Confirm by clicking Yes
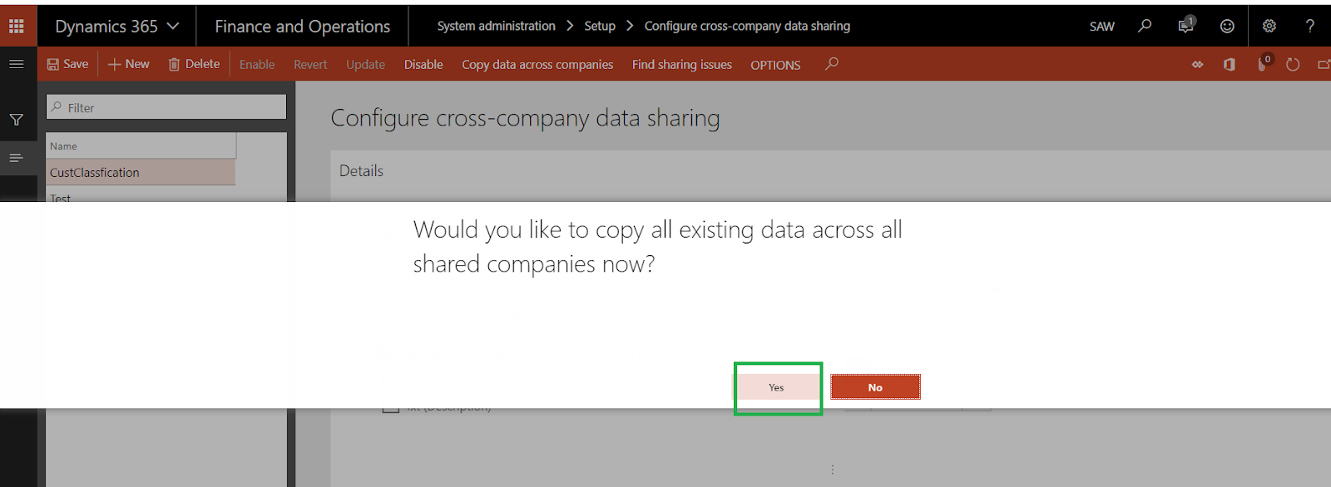 [x=776, y=387]
